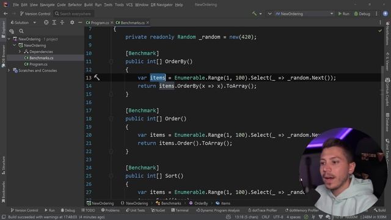
Task: Collapse the NewOrdering solution node
Action: (x=9, y=39)
